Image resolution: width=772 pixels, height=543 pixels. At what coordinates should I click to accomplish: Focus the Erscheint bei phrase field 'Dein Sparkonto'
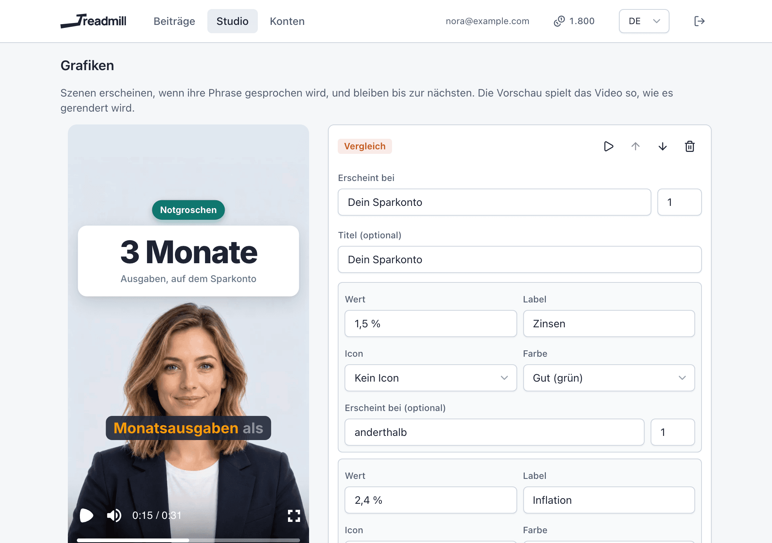(494, 202)
